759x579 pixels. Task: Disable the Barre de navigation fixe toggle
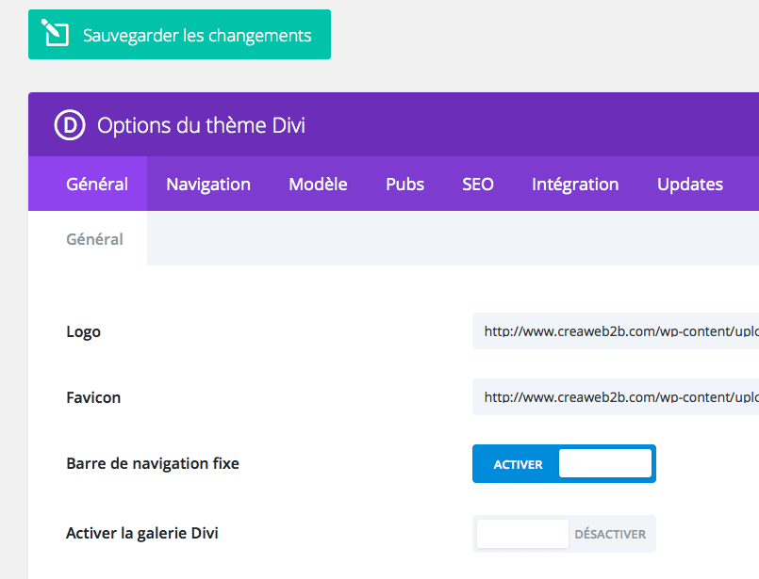[x=564, y=463]
